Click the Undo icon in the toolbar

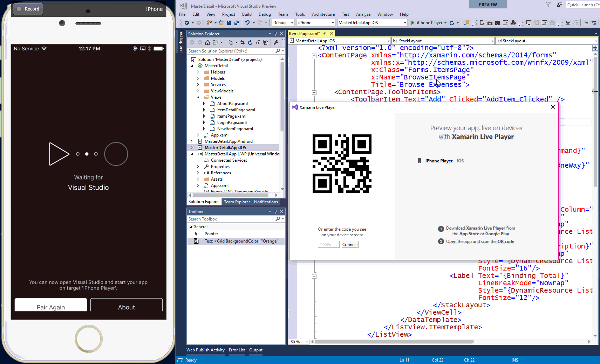pos(248,23)
